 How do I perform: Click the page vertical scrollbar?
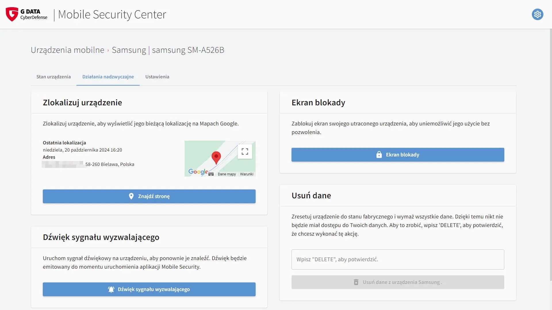550,155
